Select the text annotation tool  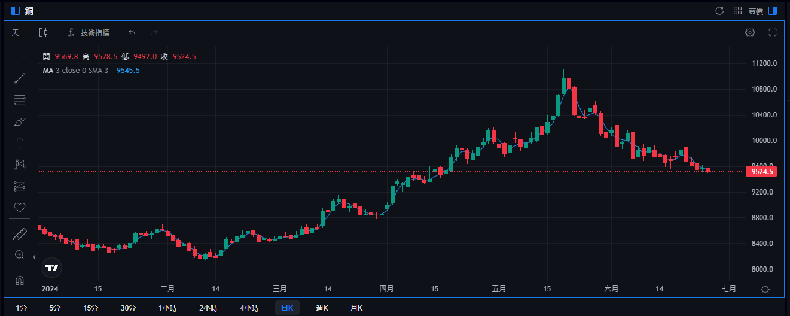[20, 143]
